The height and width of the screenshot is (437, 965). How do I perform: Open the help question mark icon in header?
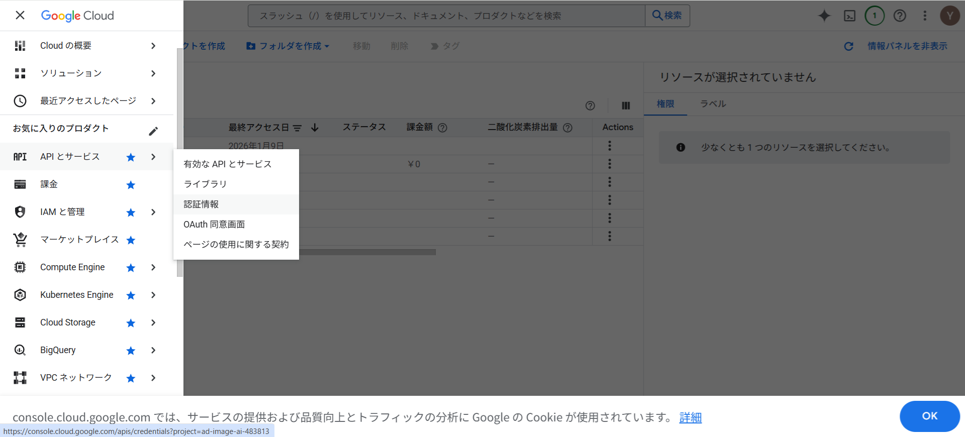point(900,16)
